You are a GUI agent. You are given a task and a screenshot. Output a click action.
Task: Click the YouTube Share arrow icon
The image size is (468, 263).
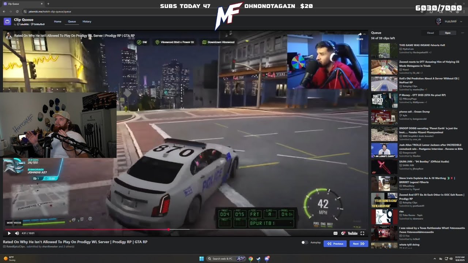tap(360, 36)
